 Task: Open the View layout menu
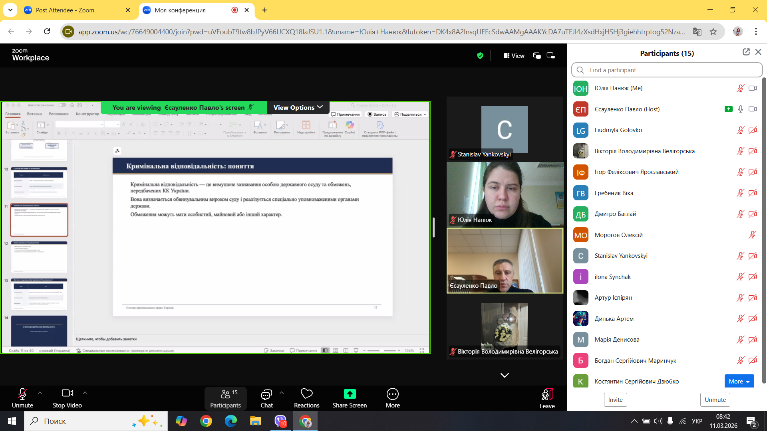pyautogui.click(x=514, y=55)
